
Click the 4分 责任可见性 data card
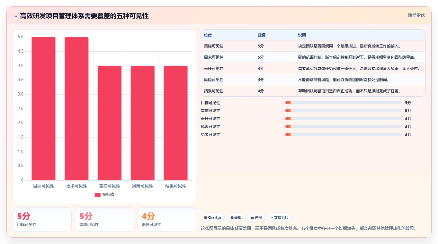pyautogui.click(x=167, y=219)
